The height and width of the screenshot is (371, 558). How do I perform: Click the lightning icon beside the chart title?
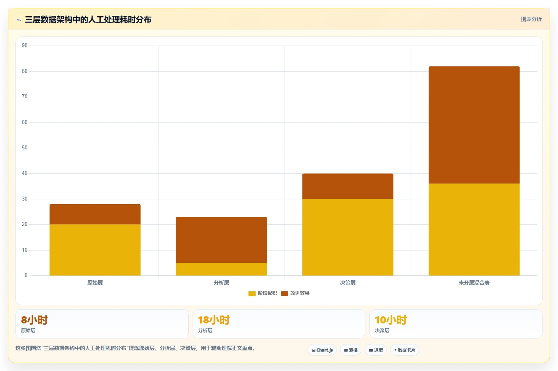(x=19, y=20)
